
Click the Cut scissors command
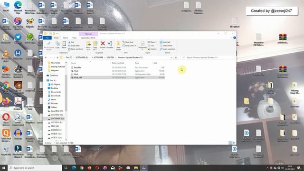pos(71,42)
